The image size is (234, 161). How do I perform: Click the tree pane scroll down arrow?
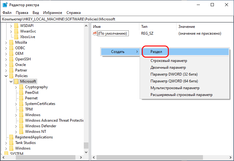86,152
